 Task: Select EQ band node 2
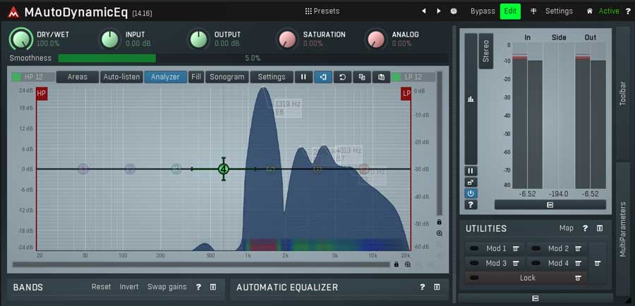point(130,169)
